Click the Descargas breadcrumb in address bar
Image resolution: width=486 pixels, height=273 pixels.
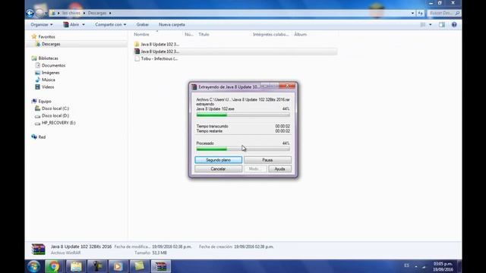point(97,13)
